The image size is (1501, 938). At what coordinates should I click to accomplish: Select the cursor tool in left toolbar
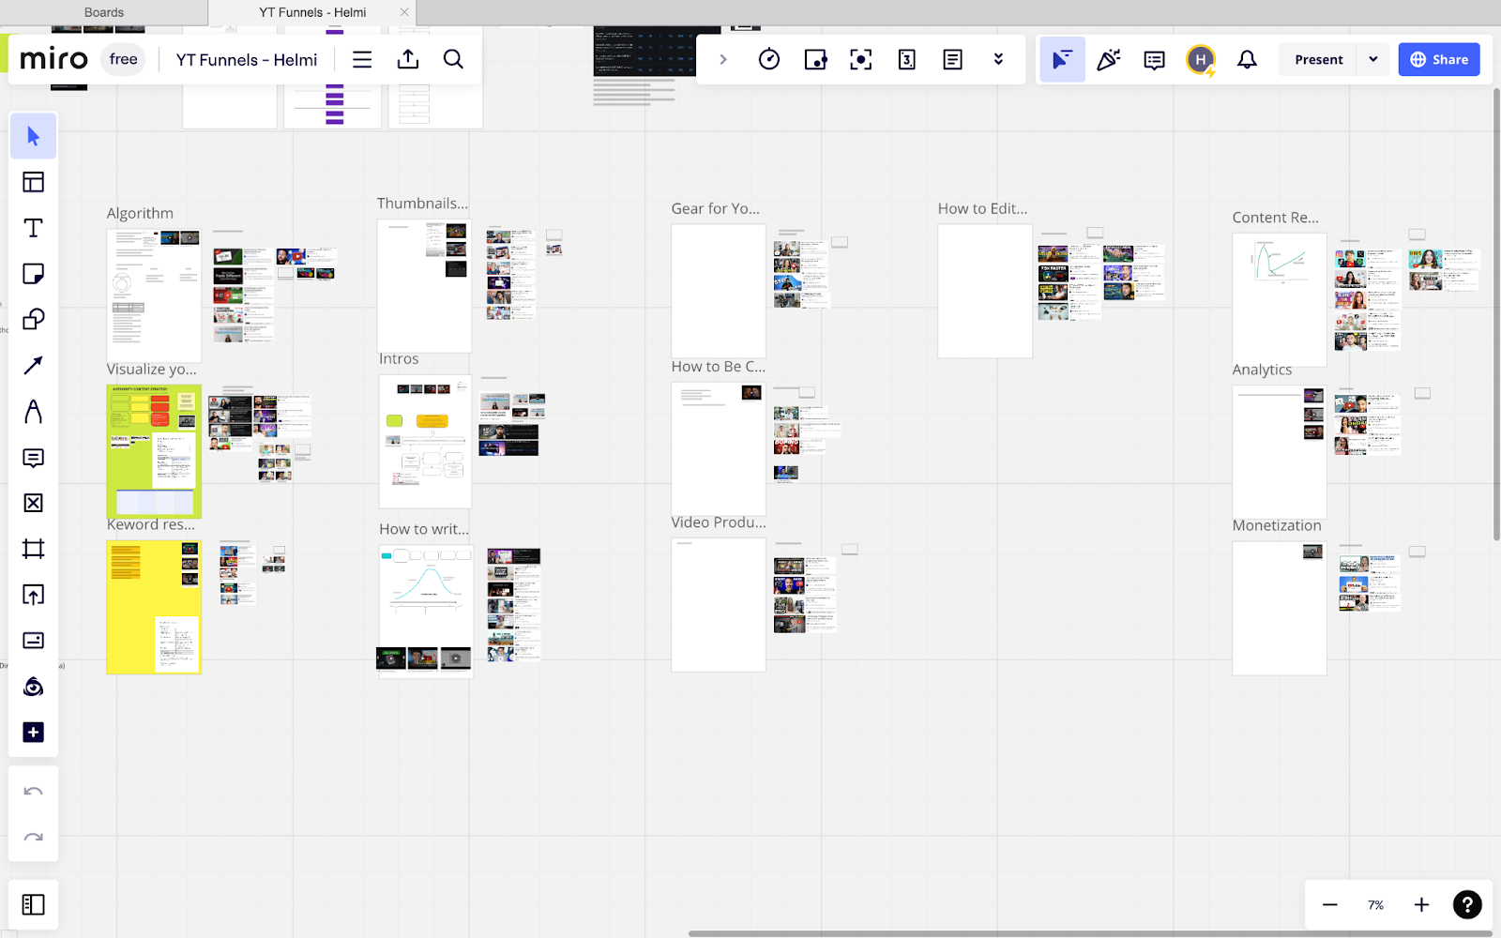(33, 137)
